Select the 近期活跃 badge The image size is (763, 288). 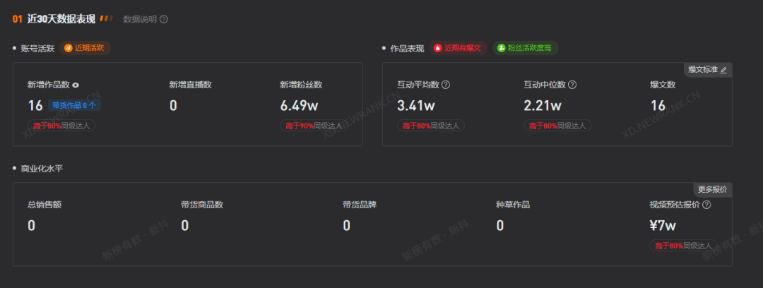click(85, 48)
